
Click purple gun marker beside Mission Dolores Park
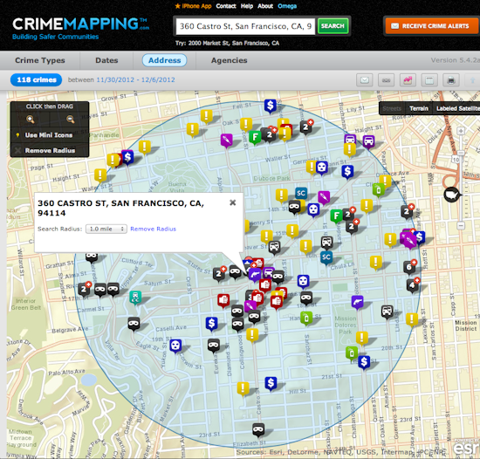coord(357,302)
